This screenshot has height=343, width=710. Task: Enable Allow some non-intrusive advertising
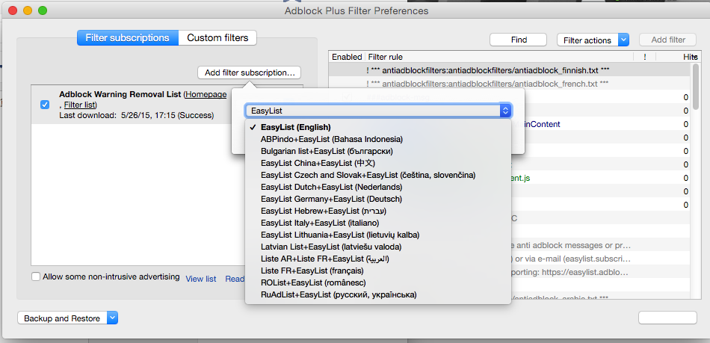click(36, 276)
